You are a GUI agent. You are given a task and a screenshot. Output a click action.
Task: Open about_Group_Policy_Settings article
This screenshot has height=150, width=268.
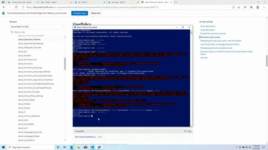(x=31, y=96)
